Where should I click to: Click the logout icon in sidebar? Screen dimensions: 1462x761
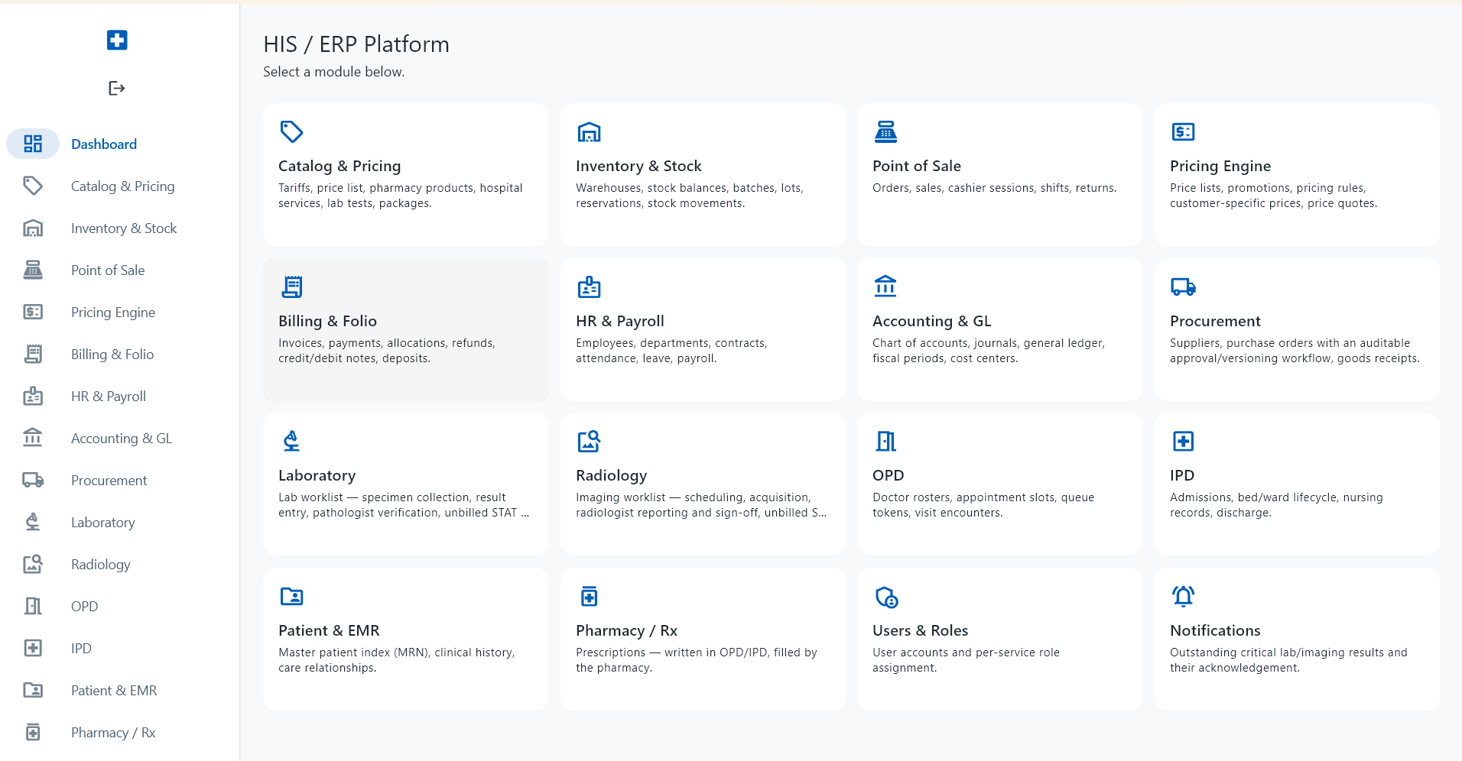117,88
